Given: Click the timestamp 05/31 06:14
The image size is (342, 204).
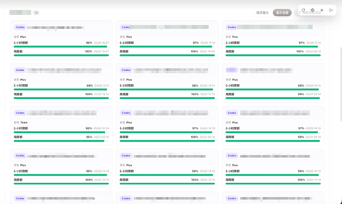Looking at the screenshot, I should (207, 137).
